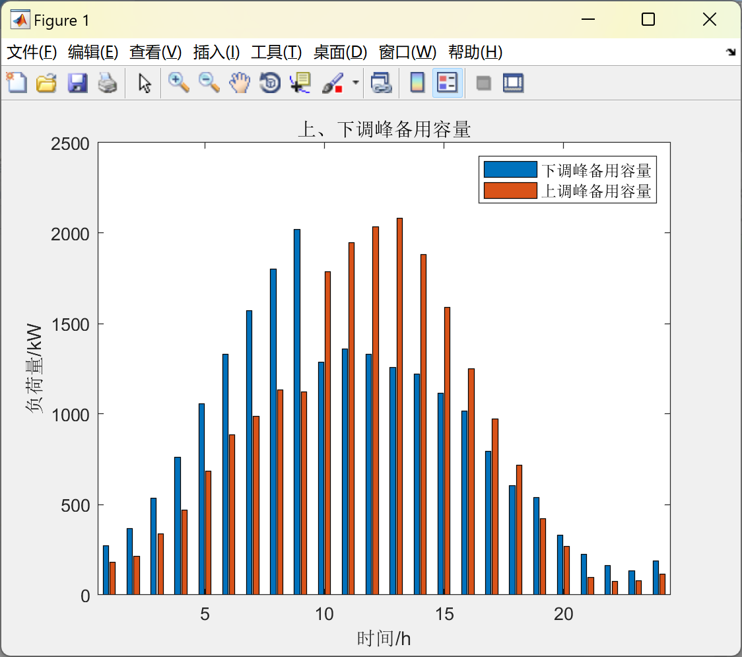
Task: Toggle the Insert Colorbar button
Action: 417,83
